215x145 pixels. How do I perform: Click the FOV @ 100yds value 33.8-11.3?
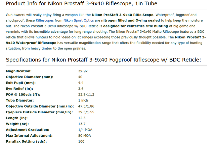point(86,95)
